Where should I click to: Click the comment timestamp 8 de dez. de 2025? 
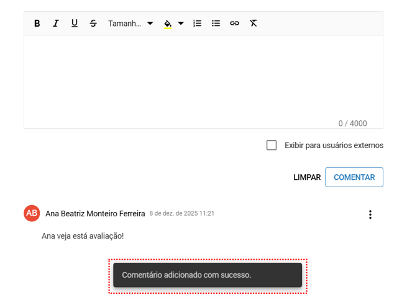[181, 213]
